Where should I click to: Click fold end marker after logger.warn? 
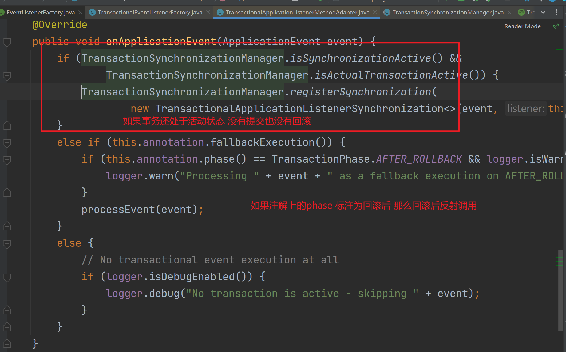(7, 193)
